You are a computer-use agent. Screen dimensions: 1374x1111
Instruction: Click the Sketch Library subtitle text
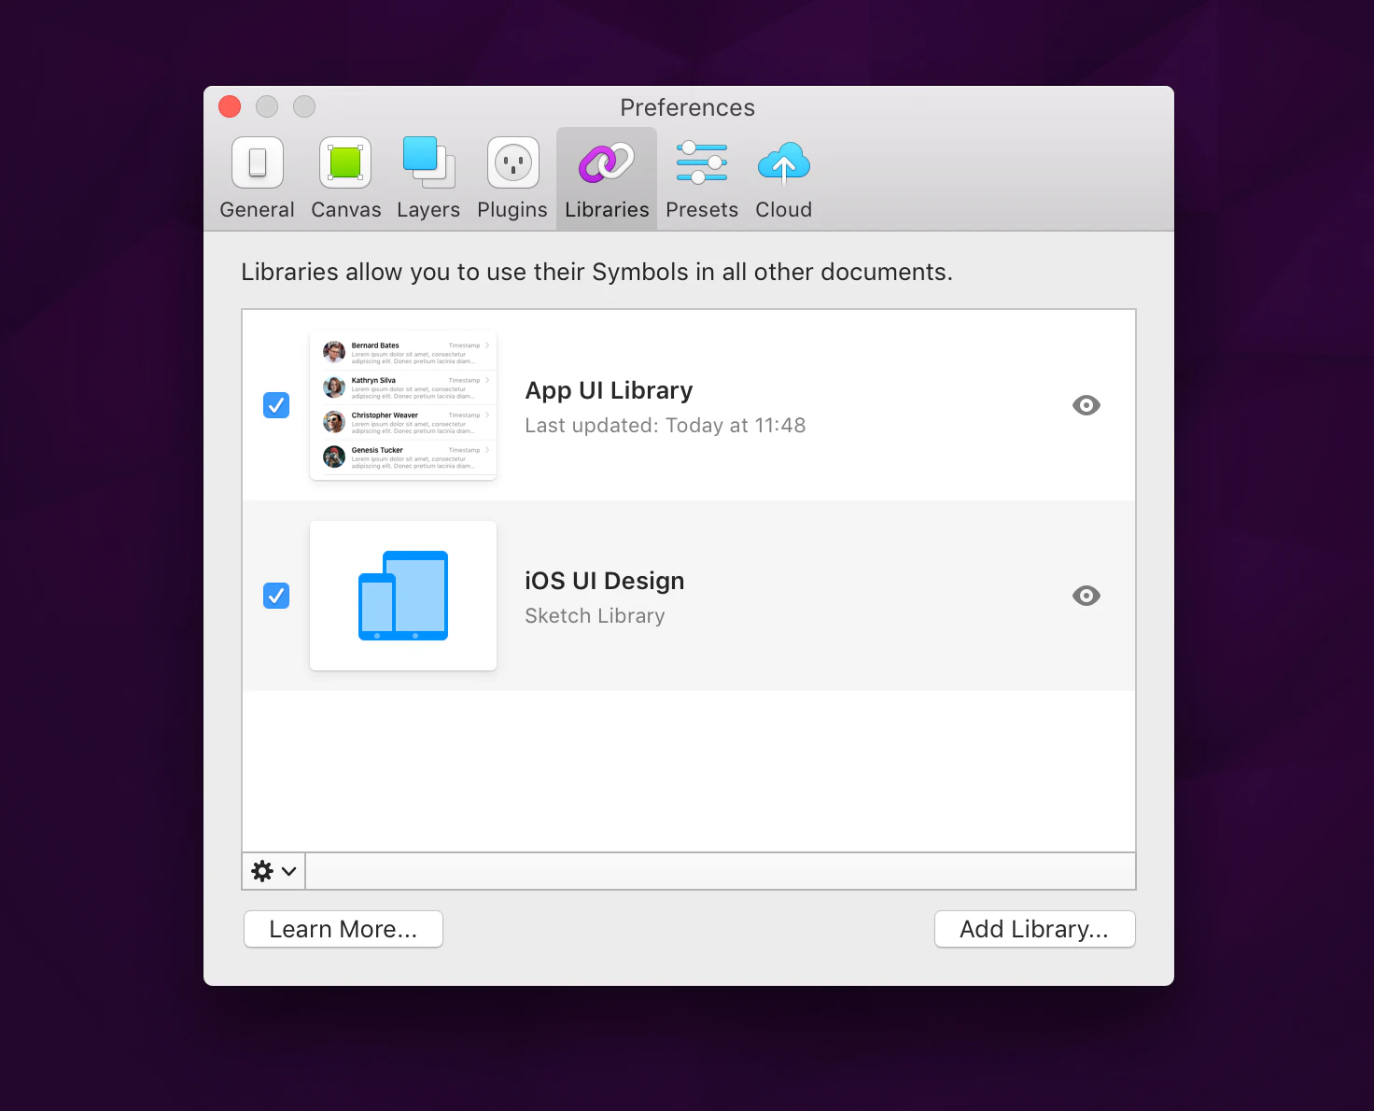click(x=595, y=616)
